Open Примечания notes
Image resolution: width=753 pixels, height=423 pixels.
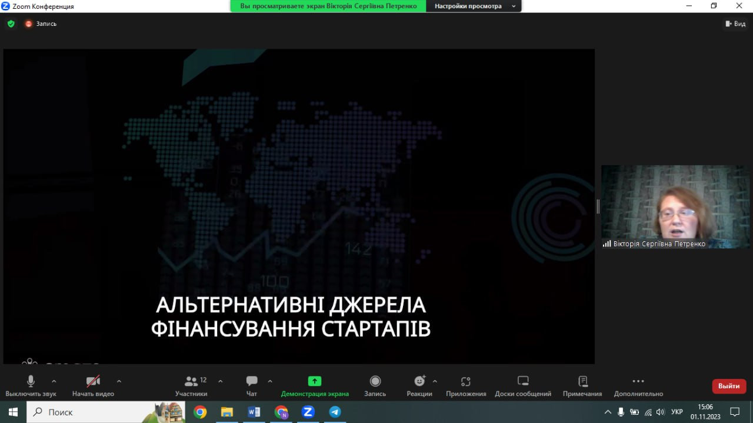click(x=582, y=386)
